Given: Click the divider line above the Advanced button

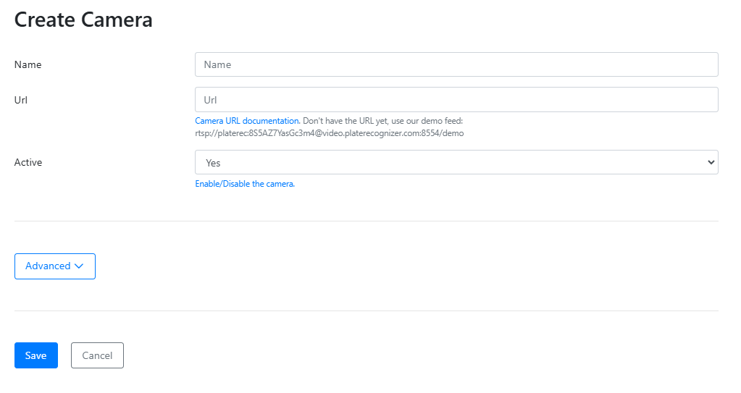Looking at the screenshot, I should [x=366, y=221].
